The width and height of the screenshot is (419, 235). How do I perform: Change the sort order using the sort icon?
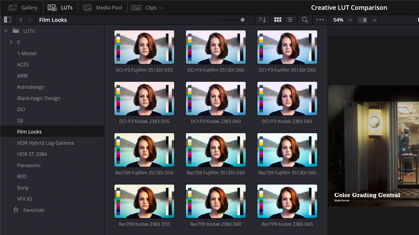[x=262, y=20]
